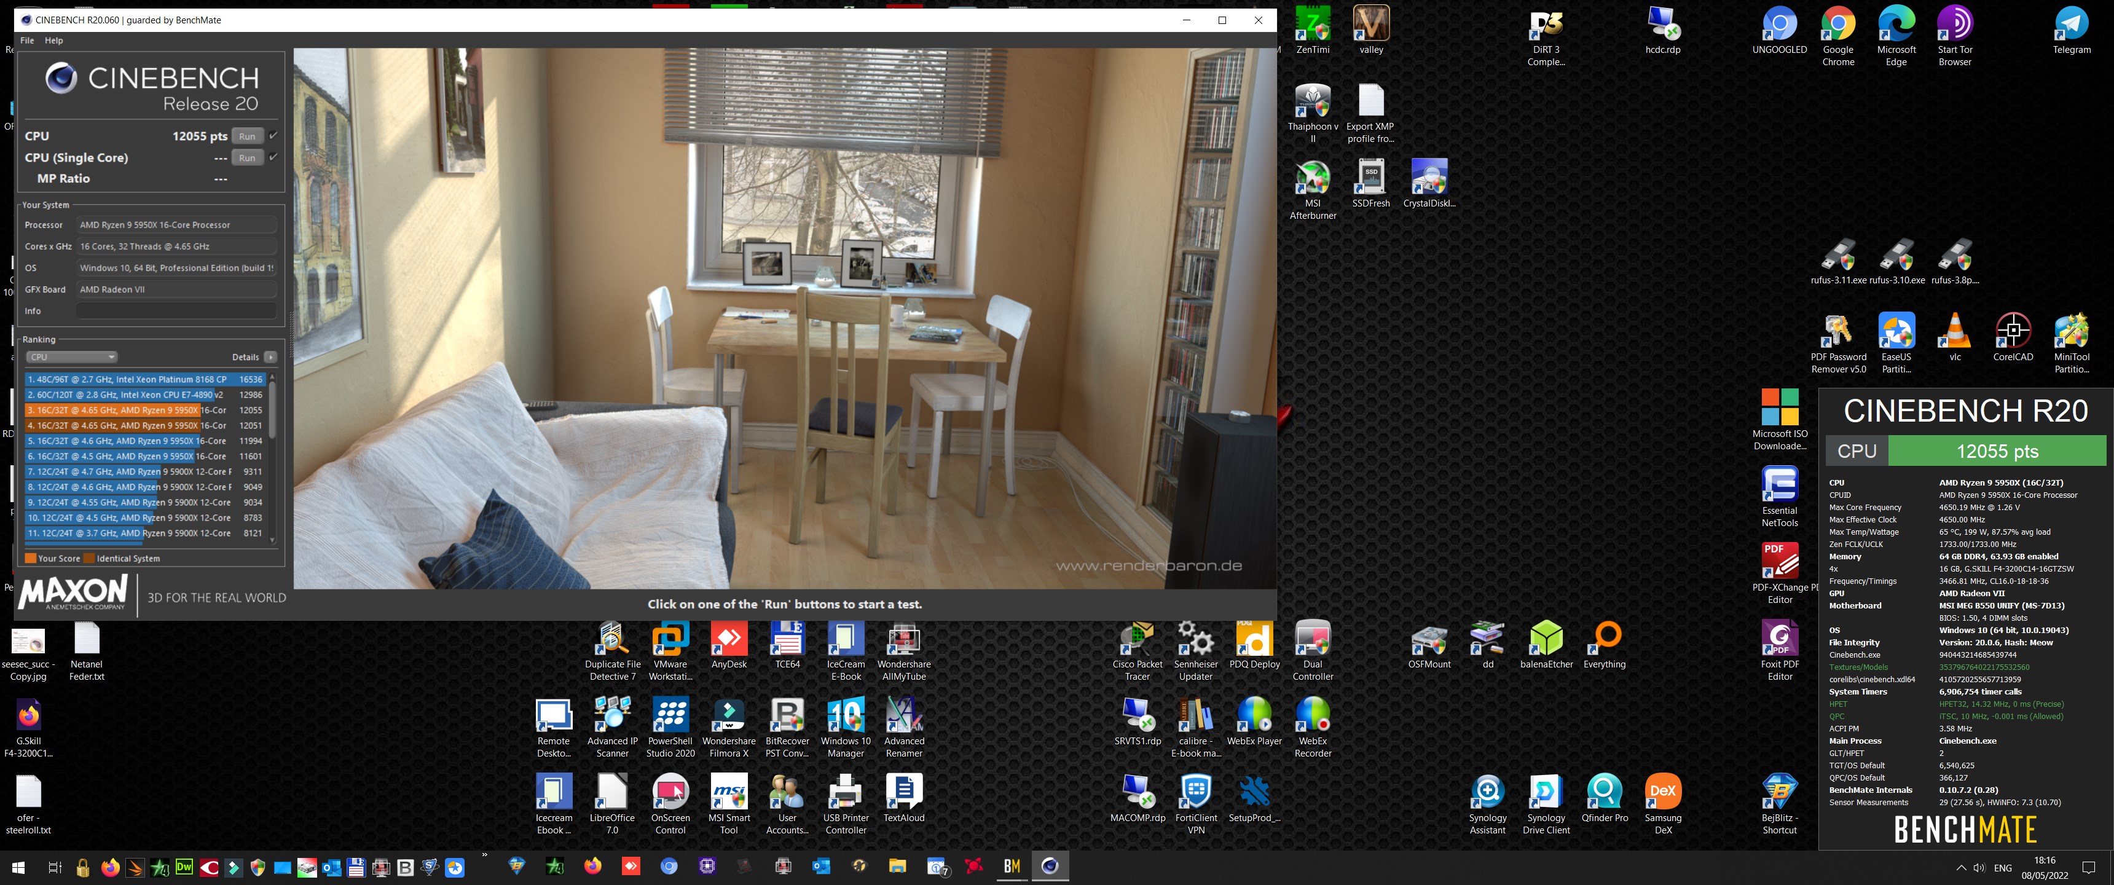Click the ENG language indicator
The image size is (2114, 885).
[x=2002, y=868]
